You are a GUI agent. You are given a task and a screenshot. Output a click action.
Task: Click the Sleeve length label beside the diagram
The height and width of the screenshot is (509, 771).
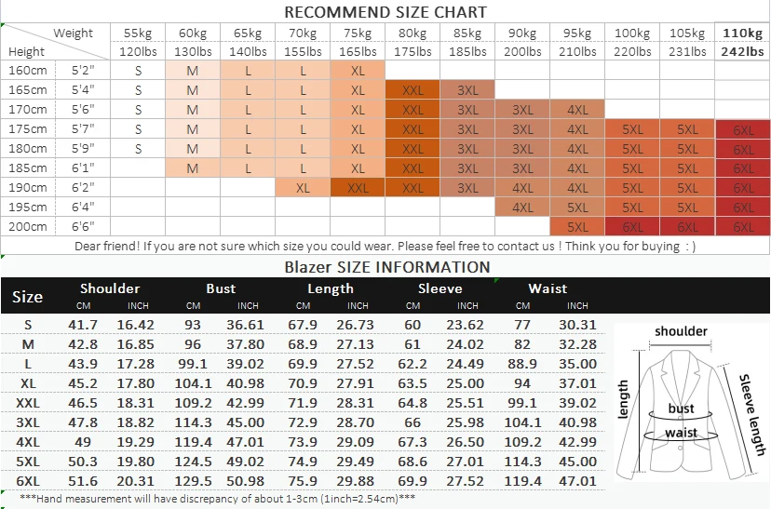pyautogui.click(x=751, y=415)
